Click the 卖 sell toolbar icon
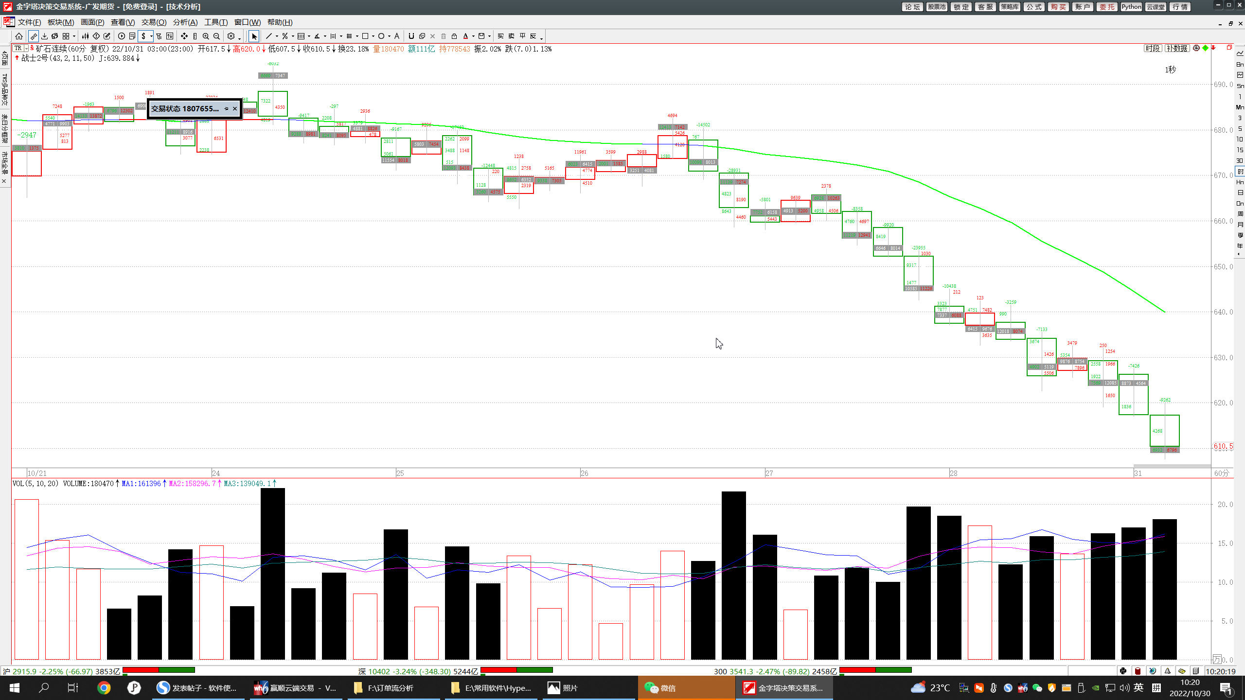 (511, 36)
